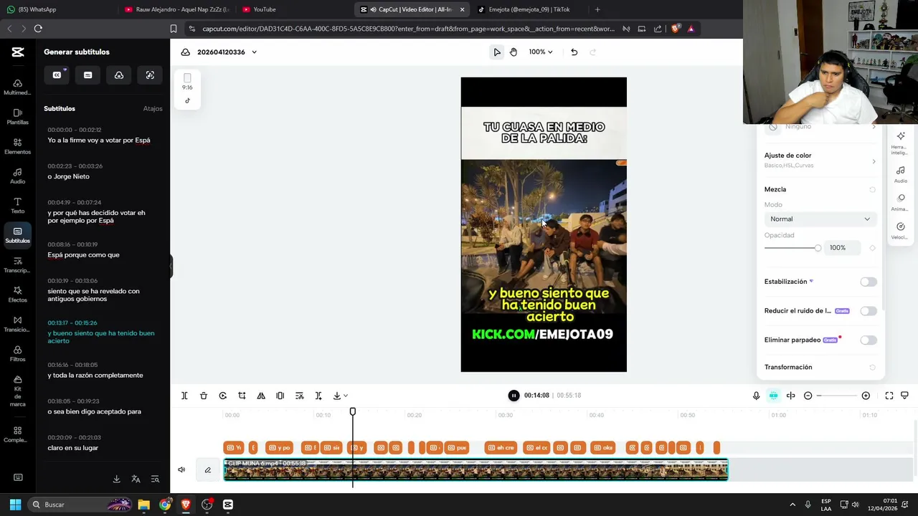The image size is (918, 516).
Task: Open the Elementos panel
Action: click(17, 146)
